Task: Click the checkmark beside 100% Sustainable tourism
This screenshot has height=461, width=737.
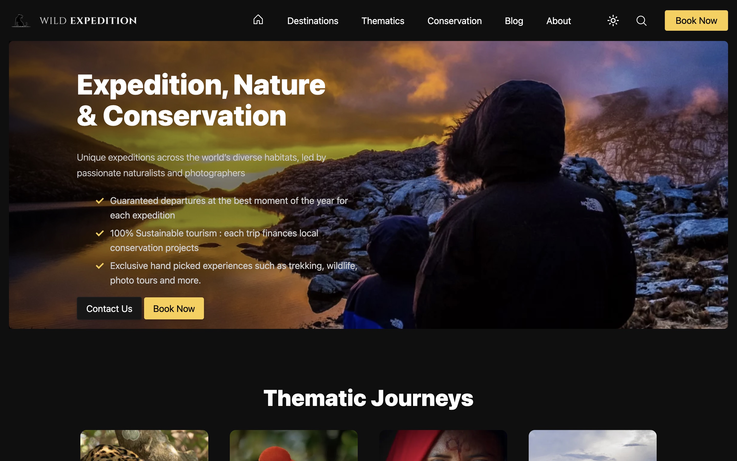Action: pyautogui.click(x=100, y=233)
